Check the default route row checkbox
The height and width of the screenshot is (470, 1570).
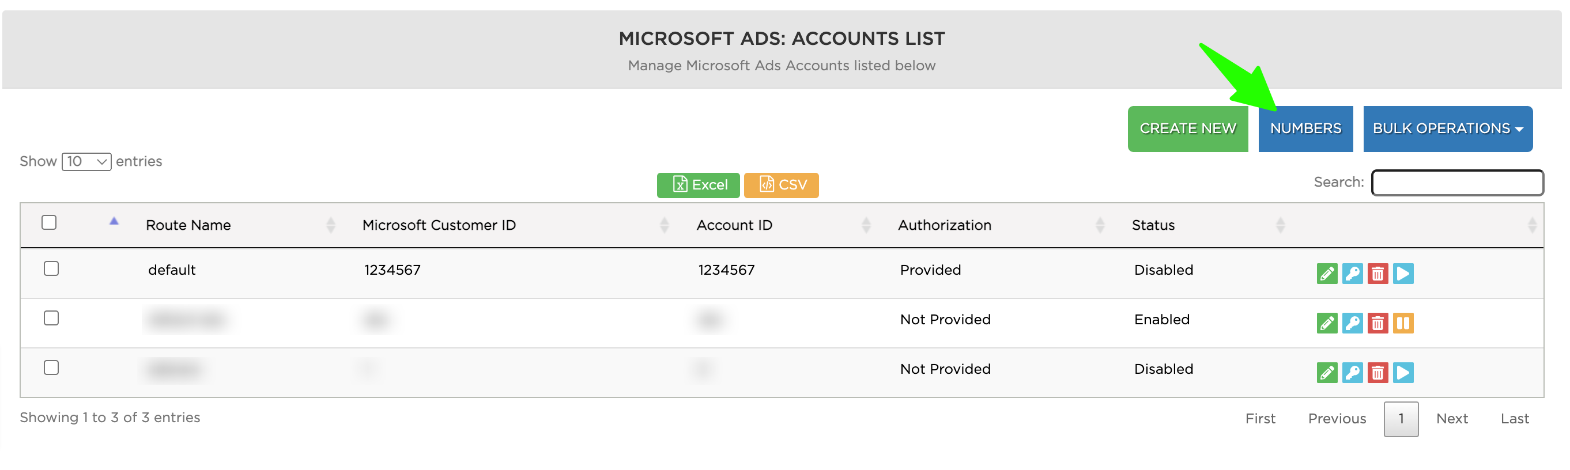click(51, 268)
